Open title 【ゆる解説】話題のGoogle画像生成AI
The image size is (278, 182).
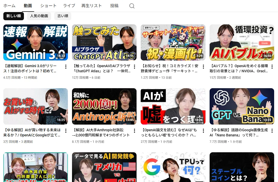(239, 133)
